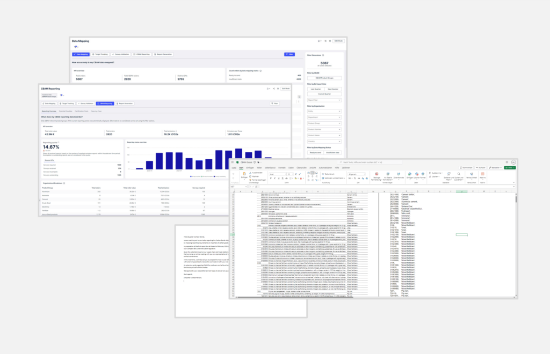This screenshot has height=354, width=550.
Task: Open Report Generation tab in CBAM Reporting window
Action: (125, 104)
